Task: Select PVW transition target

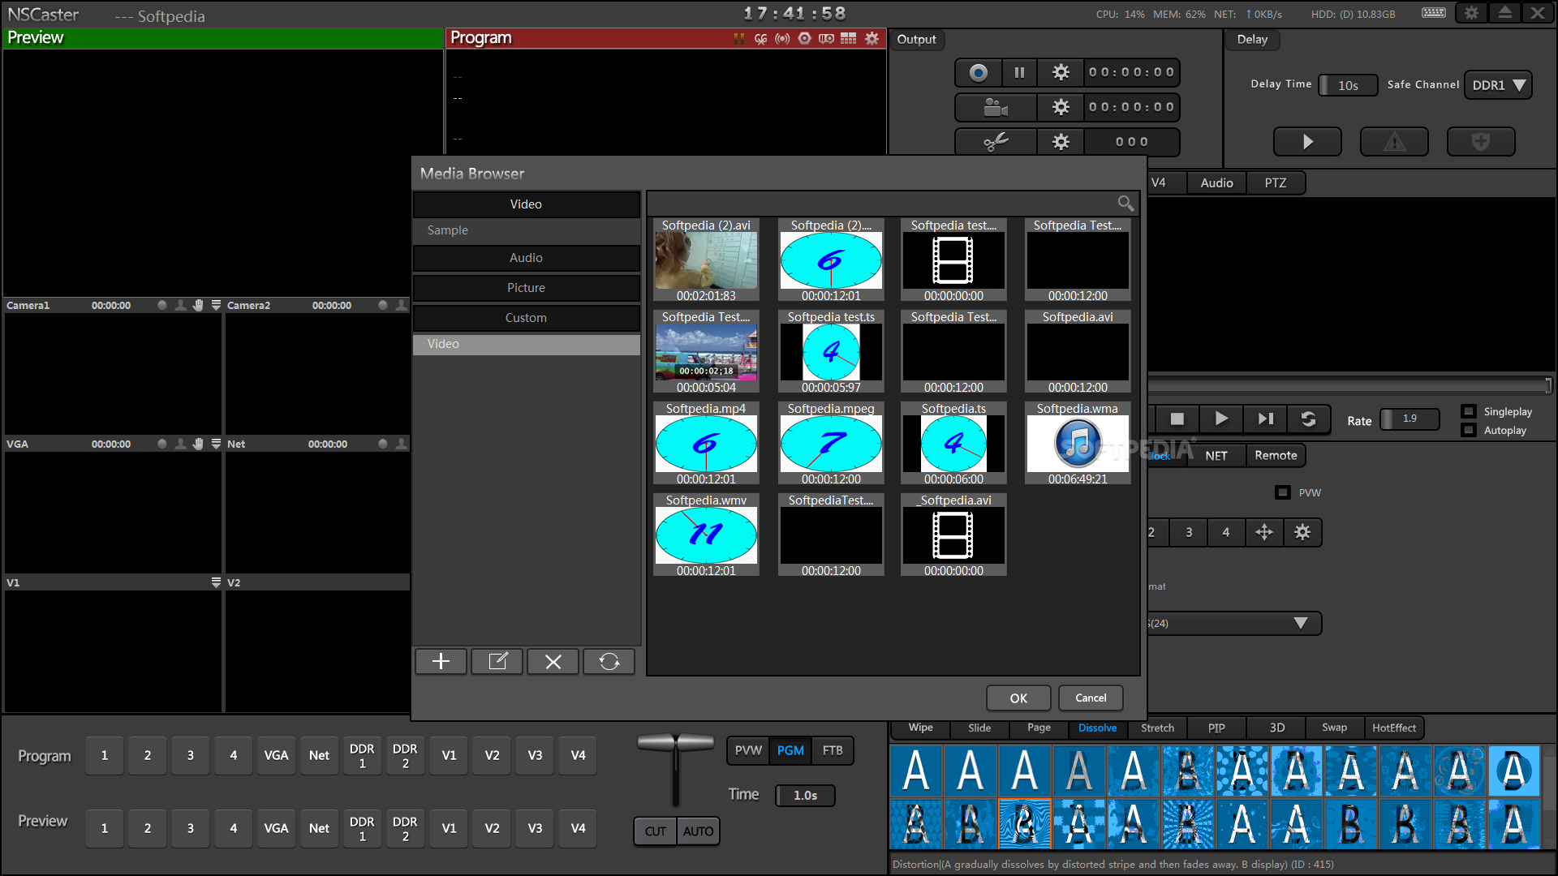Action: 748,750
